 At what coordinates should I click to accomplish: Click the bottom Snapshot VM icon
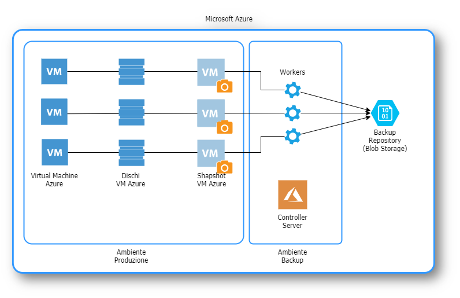coord(210,153)
